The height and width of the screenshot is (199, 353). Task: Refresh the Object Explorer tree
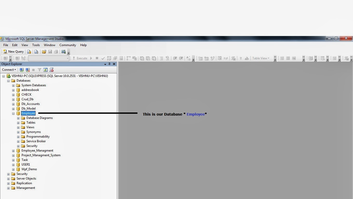coord(45,70)
